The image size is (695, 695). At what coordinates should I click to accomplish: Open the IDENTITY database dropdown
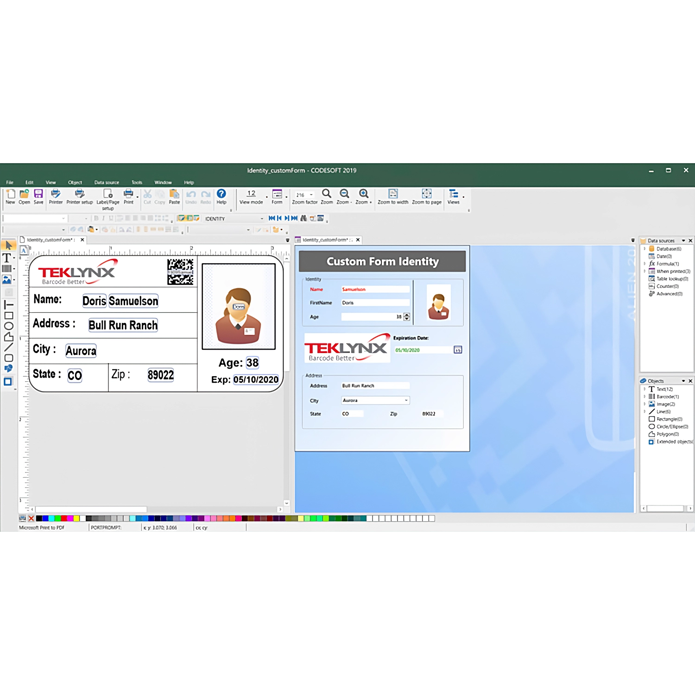click(262, 219)
